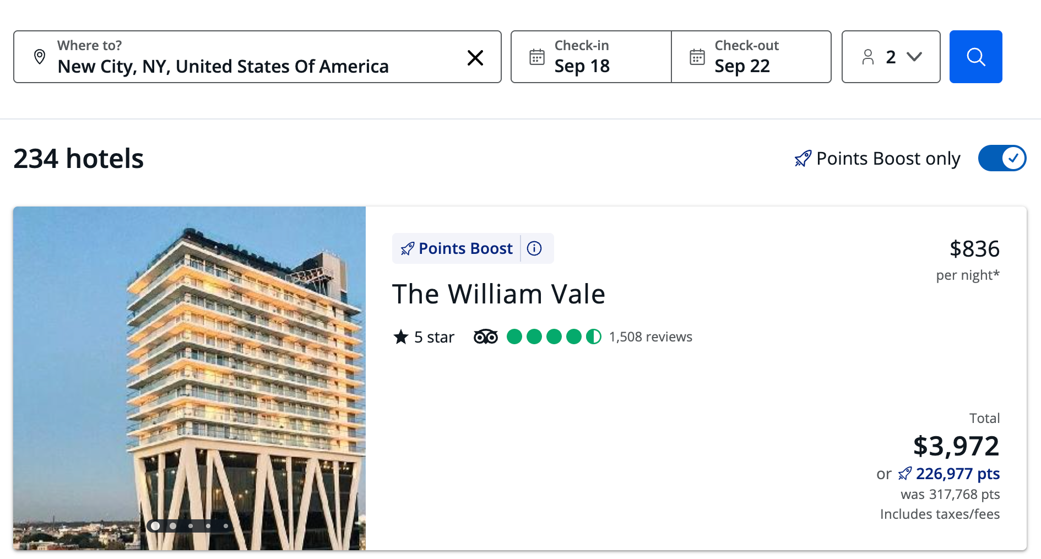The image size is (1041, 559).
Task: Clear the destination with the X icon
Action: tap(475, 57)
